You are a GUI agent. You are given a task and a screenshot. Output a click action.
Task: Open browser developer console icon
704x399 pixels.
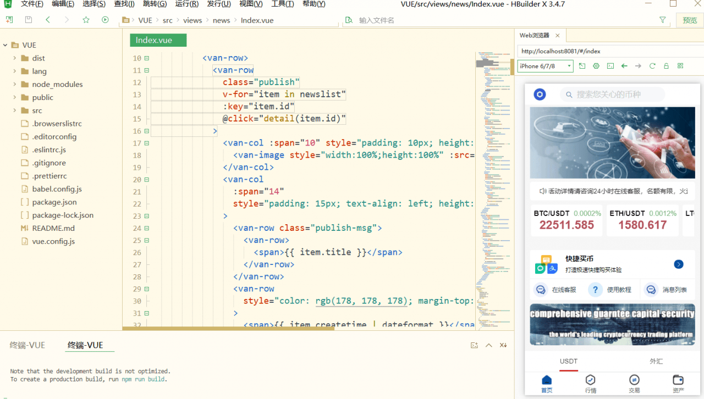point(610,66)
